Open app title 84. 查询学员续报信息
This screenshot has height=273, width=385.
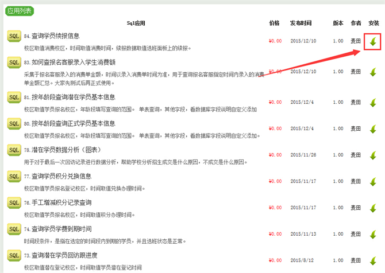(52, 36)
